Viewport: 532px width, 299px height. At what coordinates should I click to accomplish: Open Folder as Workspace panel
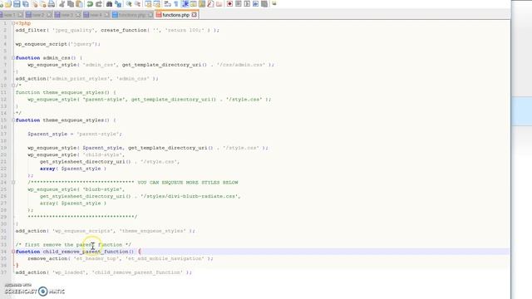(x=219, y=4)
